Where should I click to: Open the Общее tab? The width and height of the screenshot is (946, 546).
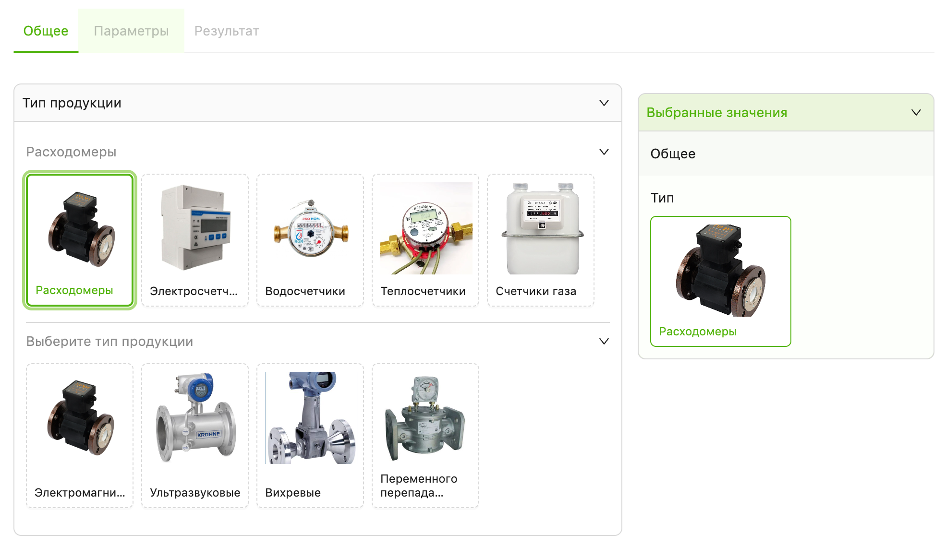point(46,31)
